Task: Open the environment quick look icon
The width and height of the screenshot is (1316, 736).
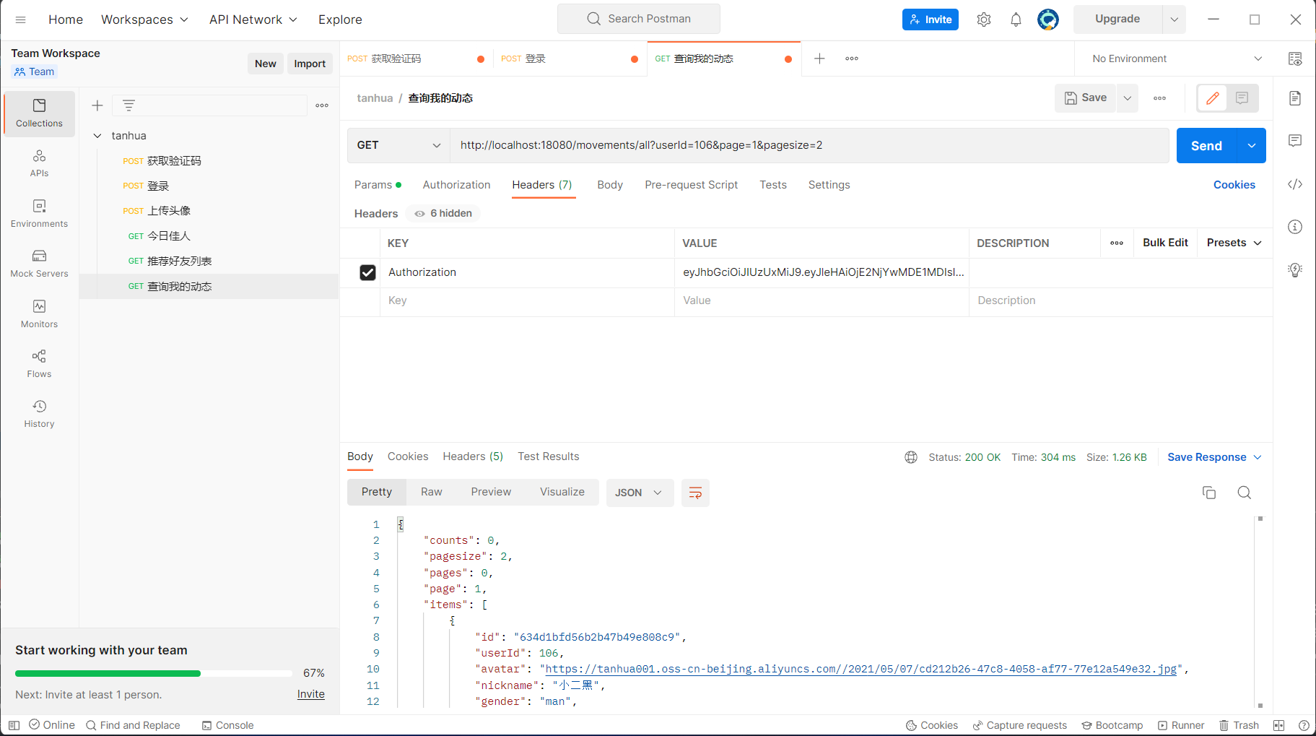Action: coord(1295,59)
